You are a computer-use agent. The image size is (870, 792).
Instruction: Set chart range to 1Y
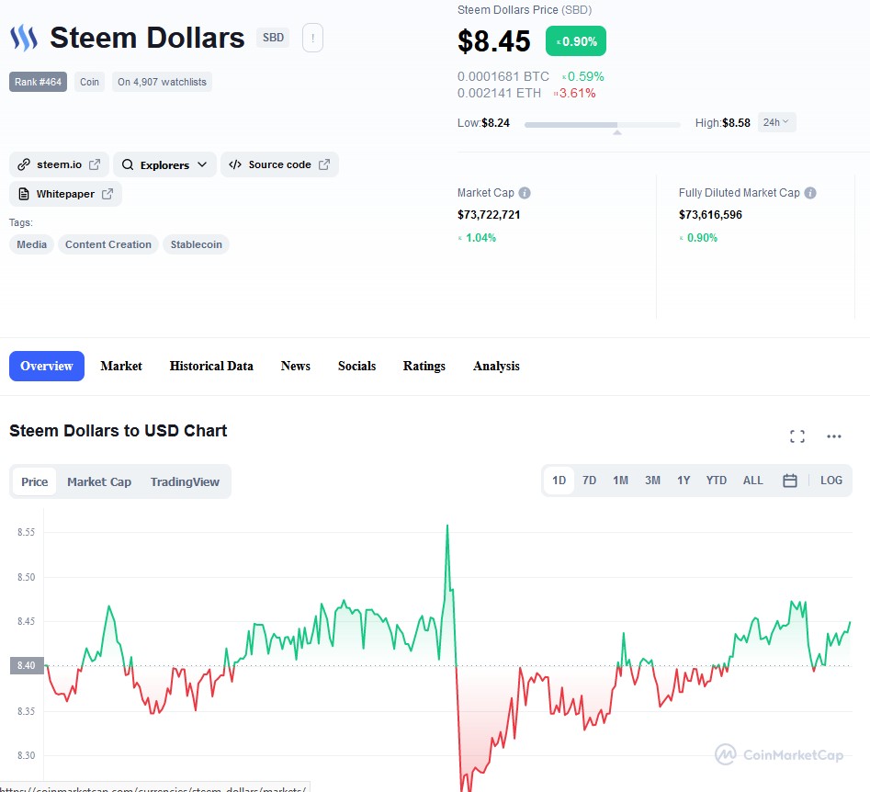click(684, 481)
